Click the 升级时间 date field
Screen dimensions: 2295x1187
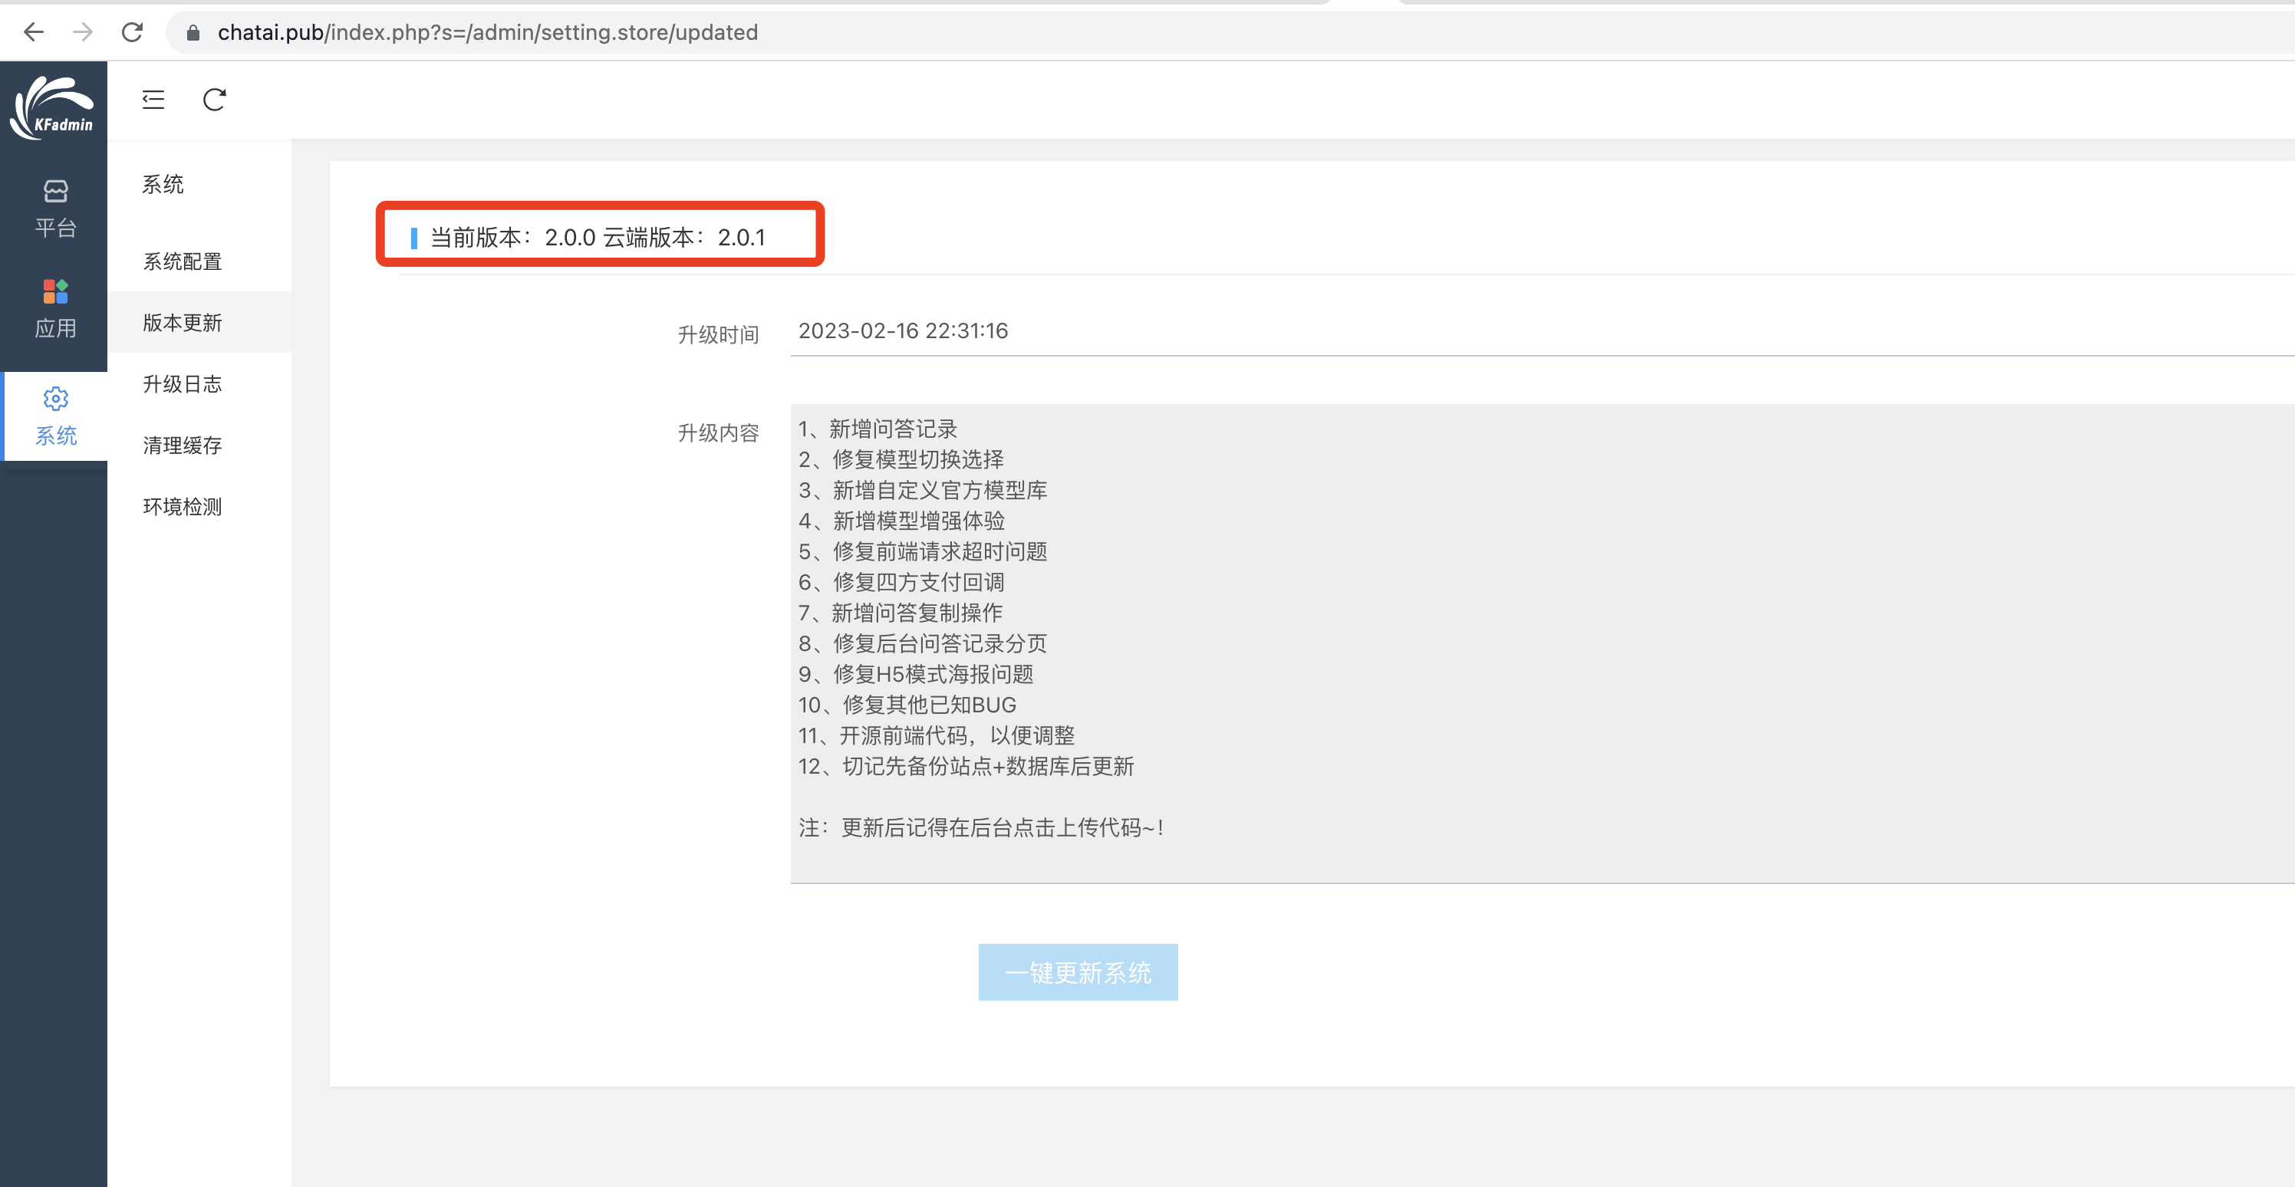pos(1543,331)
